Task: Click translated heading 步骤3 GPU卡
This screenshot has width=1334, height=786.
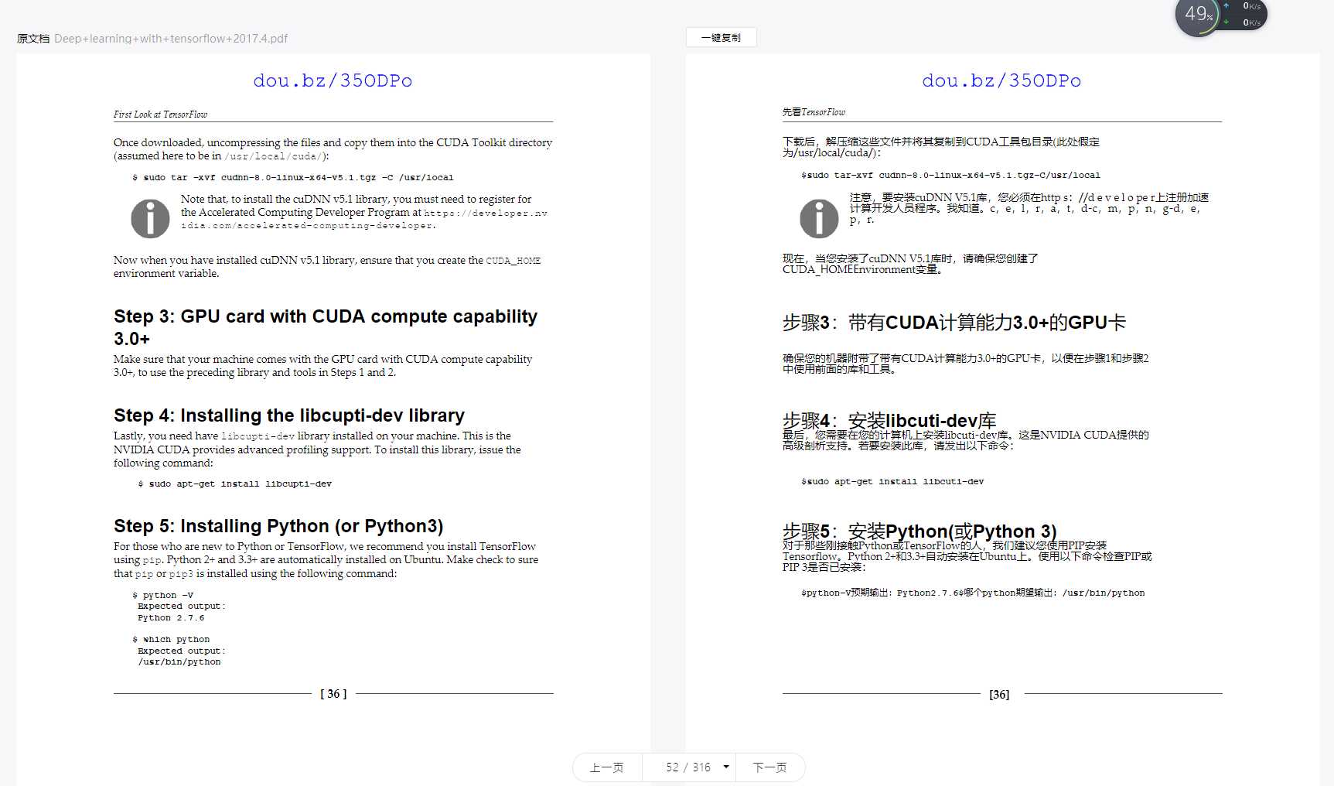Action: click(954, 323)
